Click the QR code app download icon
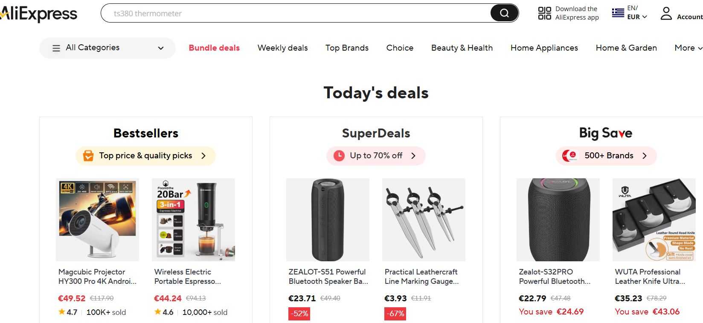703x323 pixels. point(544,13)
